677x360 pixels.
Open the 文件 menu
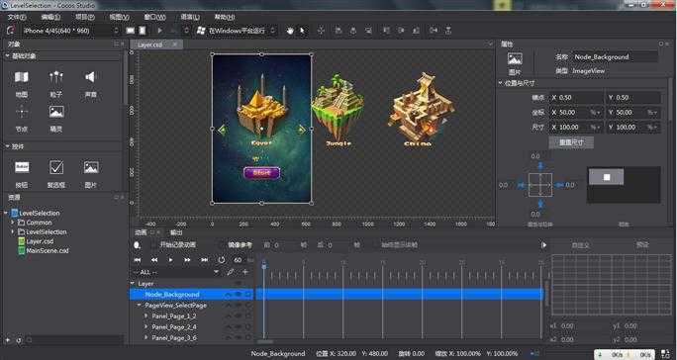coord(17,17)
